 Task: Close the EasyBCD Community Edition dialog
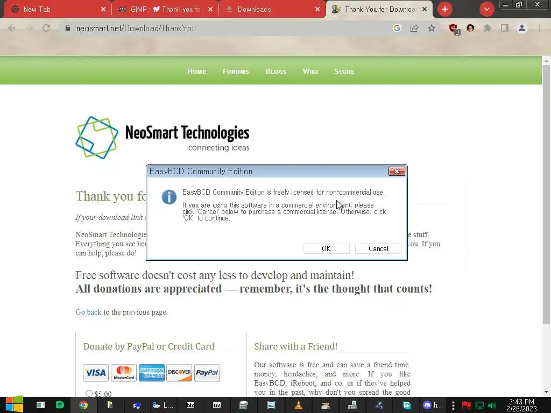click(397, 172)
